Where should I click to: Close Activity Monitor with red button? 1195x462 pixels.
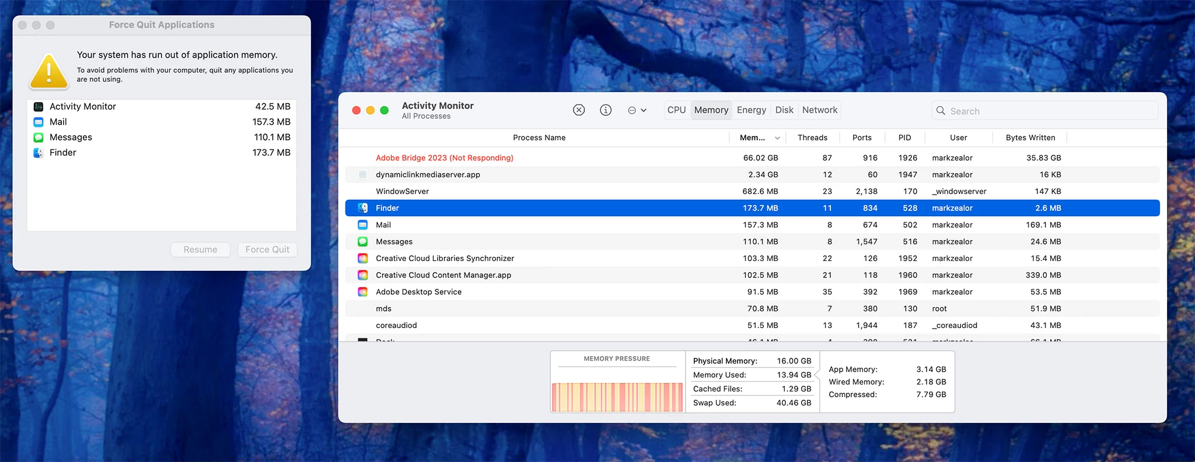coord(356,111)
